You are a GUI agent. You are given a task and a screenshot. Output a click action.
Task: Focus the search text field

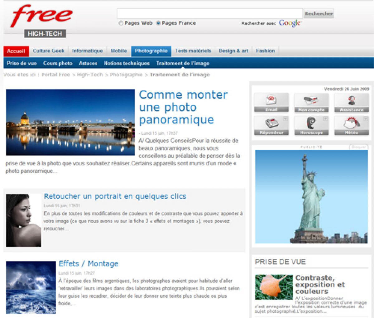coord(209,13)
